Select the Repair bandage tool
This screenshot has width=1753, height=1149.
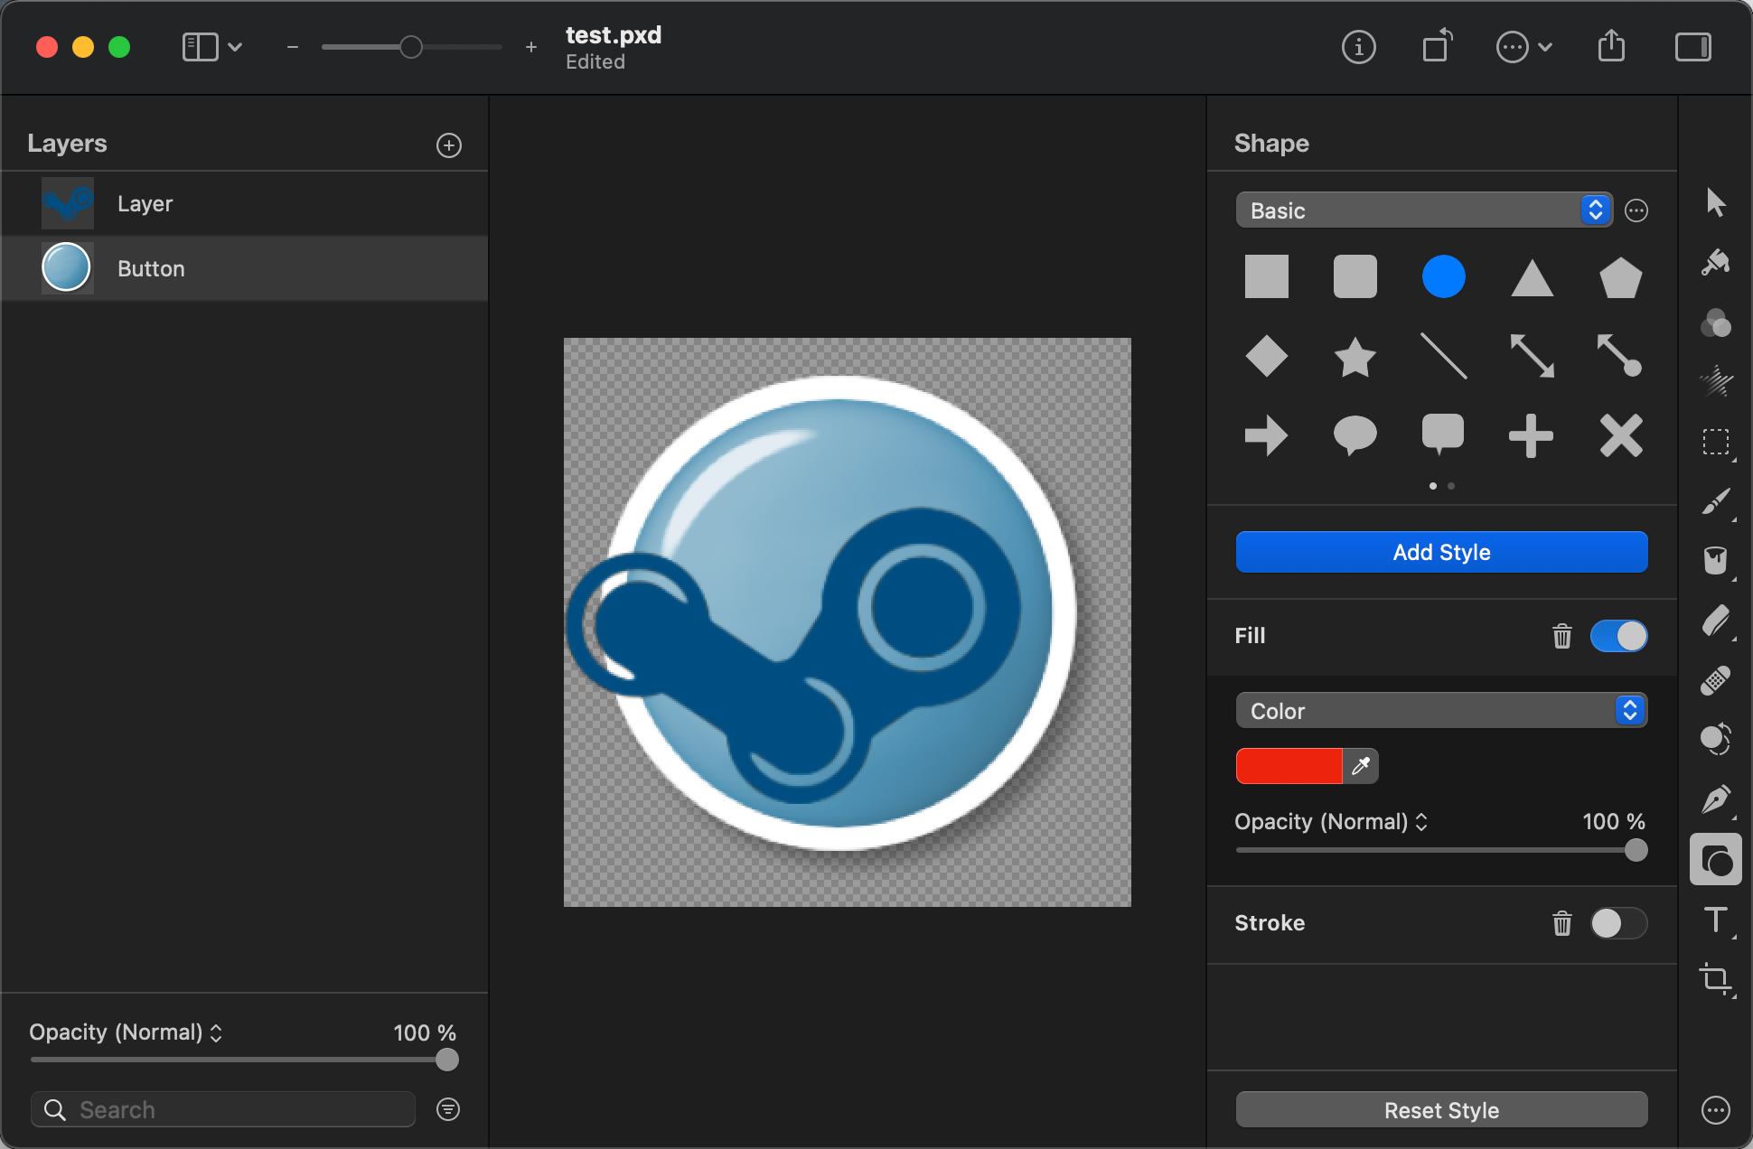1715,680
